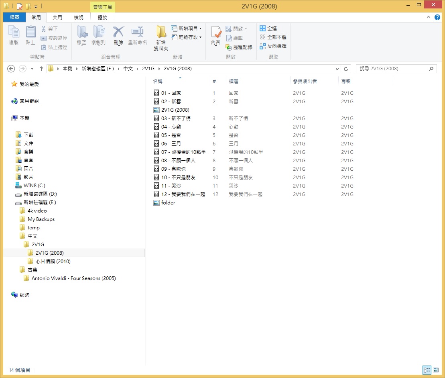Open the View (檢視) ribbon tab
This screenshot has width=445, height=378.
(79, 17)
